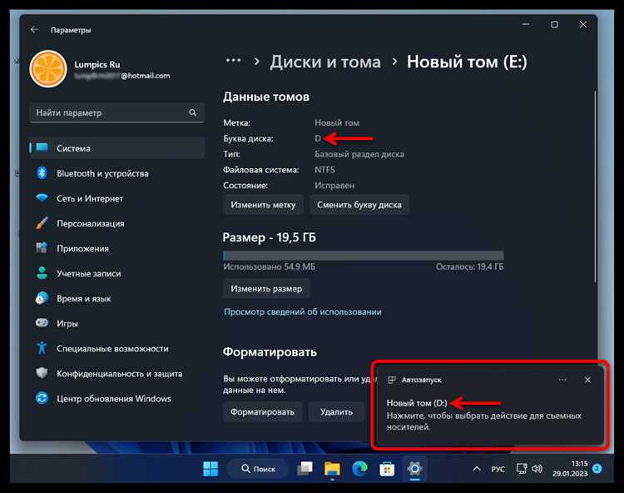The width and height of the screenshot is (624, 493).
Task: Open options menu on Автозапуск notification
Action: (562, 380)
